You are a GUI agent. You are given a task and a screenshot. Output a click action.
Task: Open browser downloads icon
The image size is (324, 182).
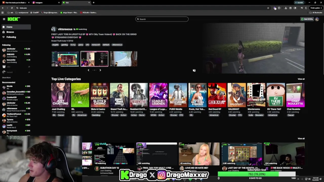point(286,8)
